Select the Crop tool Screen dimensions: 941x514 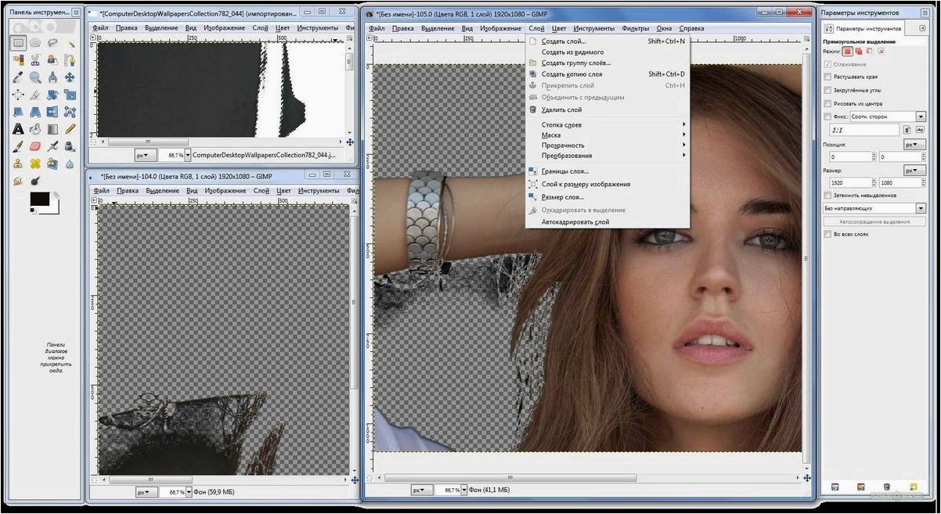(x=35, y=95)
